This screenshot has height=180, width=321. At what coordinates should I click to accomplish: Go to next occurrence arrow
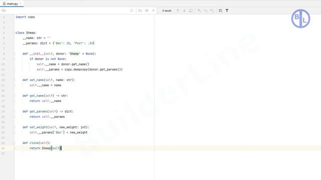[x=184, y=10]
